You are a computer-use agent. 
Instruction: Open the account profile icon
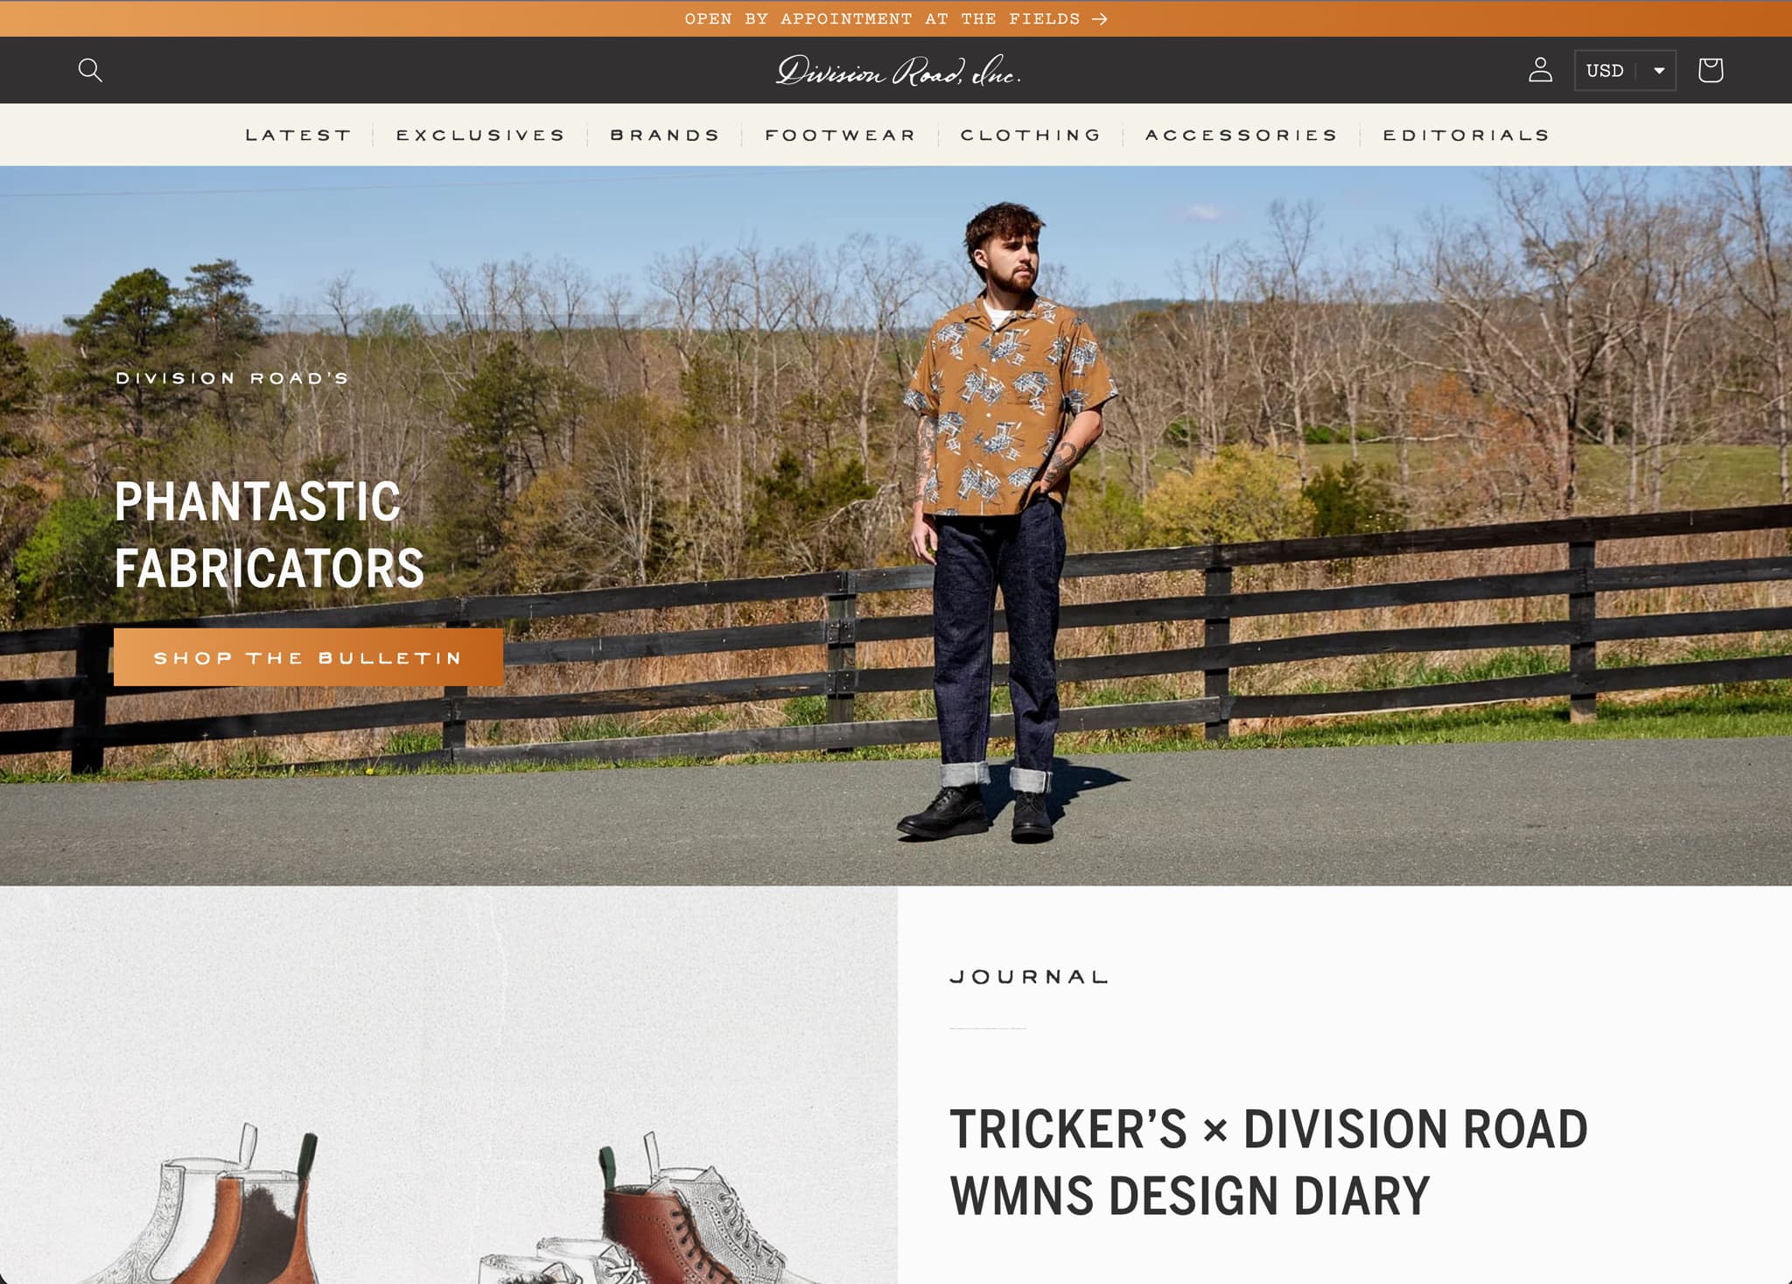1540,70
